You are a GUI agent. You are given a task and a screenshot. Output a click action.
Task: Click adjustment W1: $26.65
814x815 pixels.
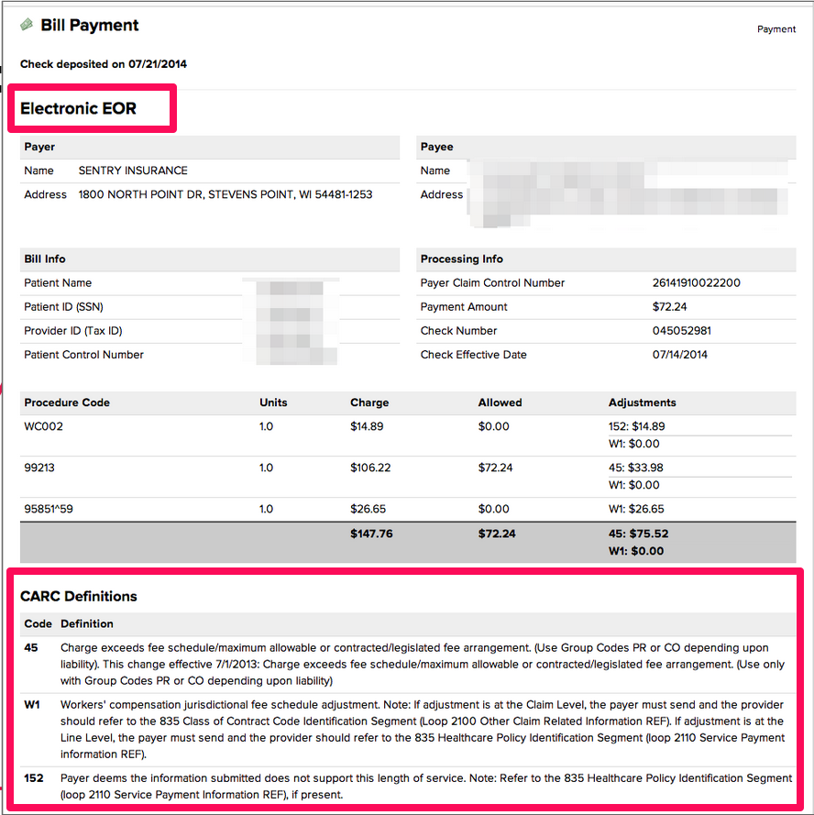tap(636, 509)
